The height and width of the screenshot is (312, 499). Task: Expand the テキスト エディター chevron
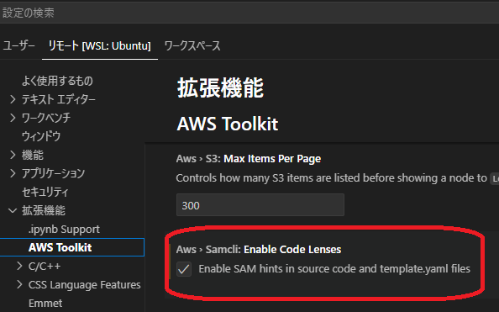pyautogui.click(x=13, y=99)
